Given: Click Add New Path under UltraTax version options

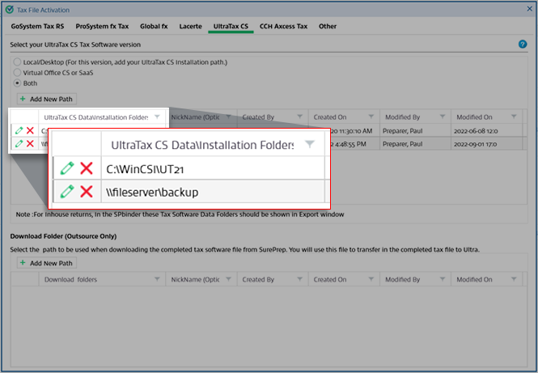Looking at the screenshot, I should [47, 99].
